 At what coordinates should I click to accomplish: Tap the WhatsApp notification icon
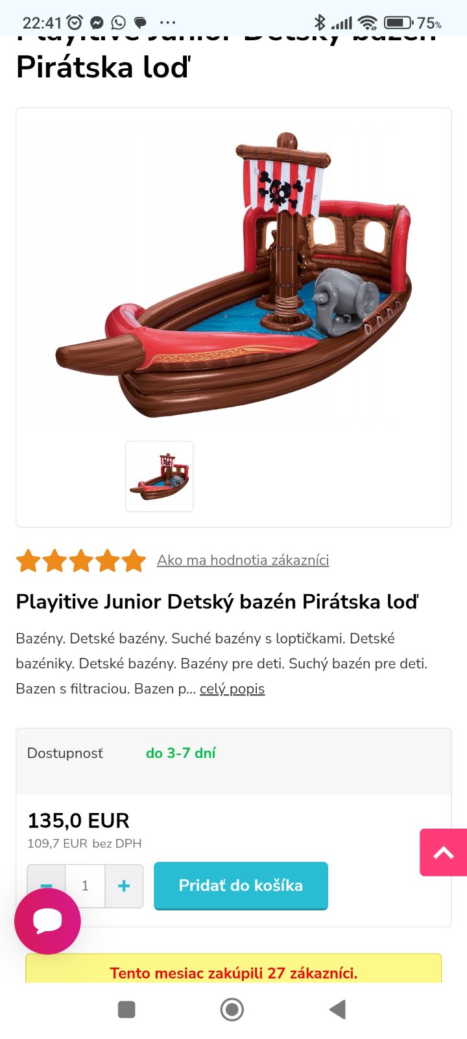click(119, 23)
